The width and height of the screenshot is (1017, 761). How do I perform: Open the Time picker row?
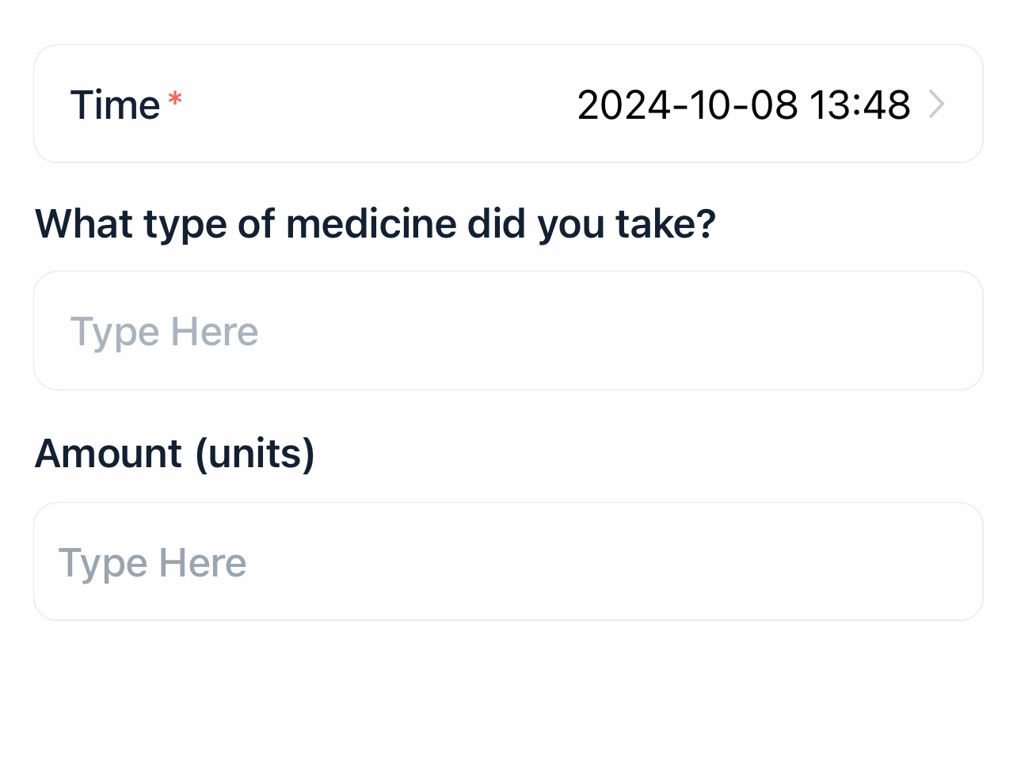point(508,105)
